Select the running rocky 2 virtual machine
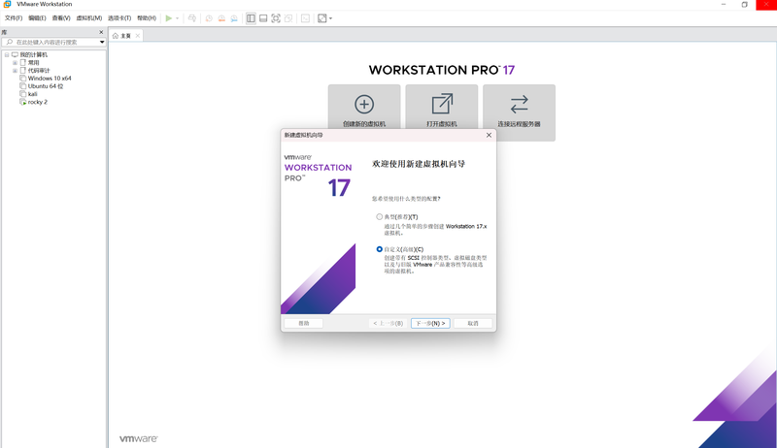The width and height of the screenshot is (777, 448). click(38, 102)
